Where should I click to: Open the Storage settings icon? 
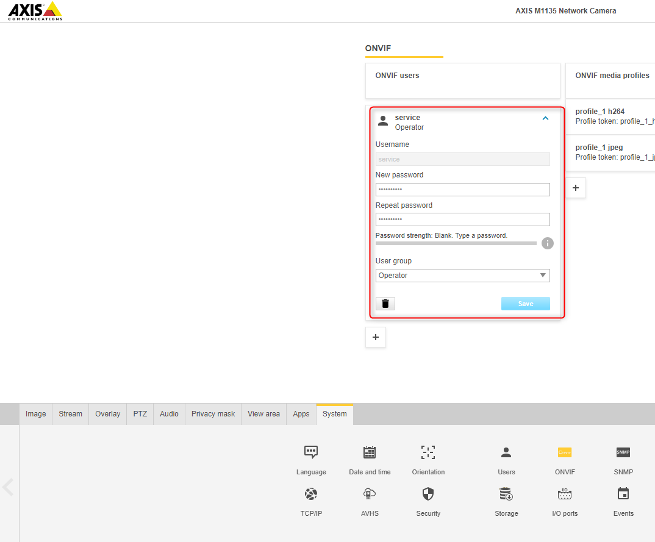click(x=506, y=494)
